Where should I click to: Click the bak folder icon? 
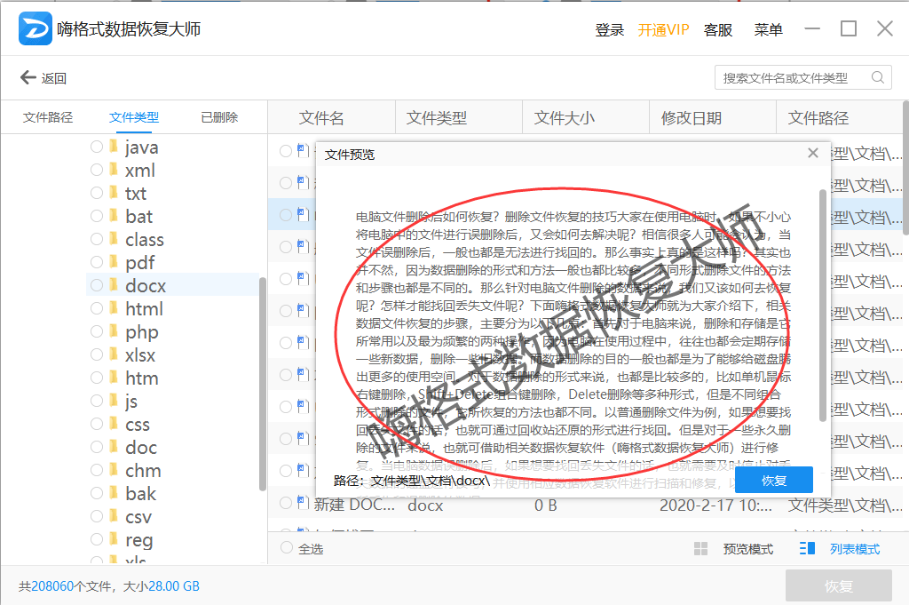pyautogui.click(x=114, y=493)
